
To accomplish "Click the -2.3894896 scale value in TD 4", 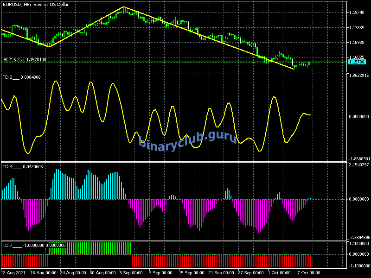I will point(358,237).
